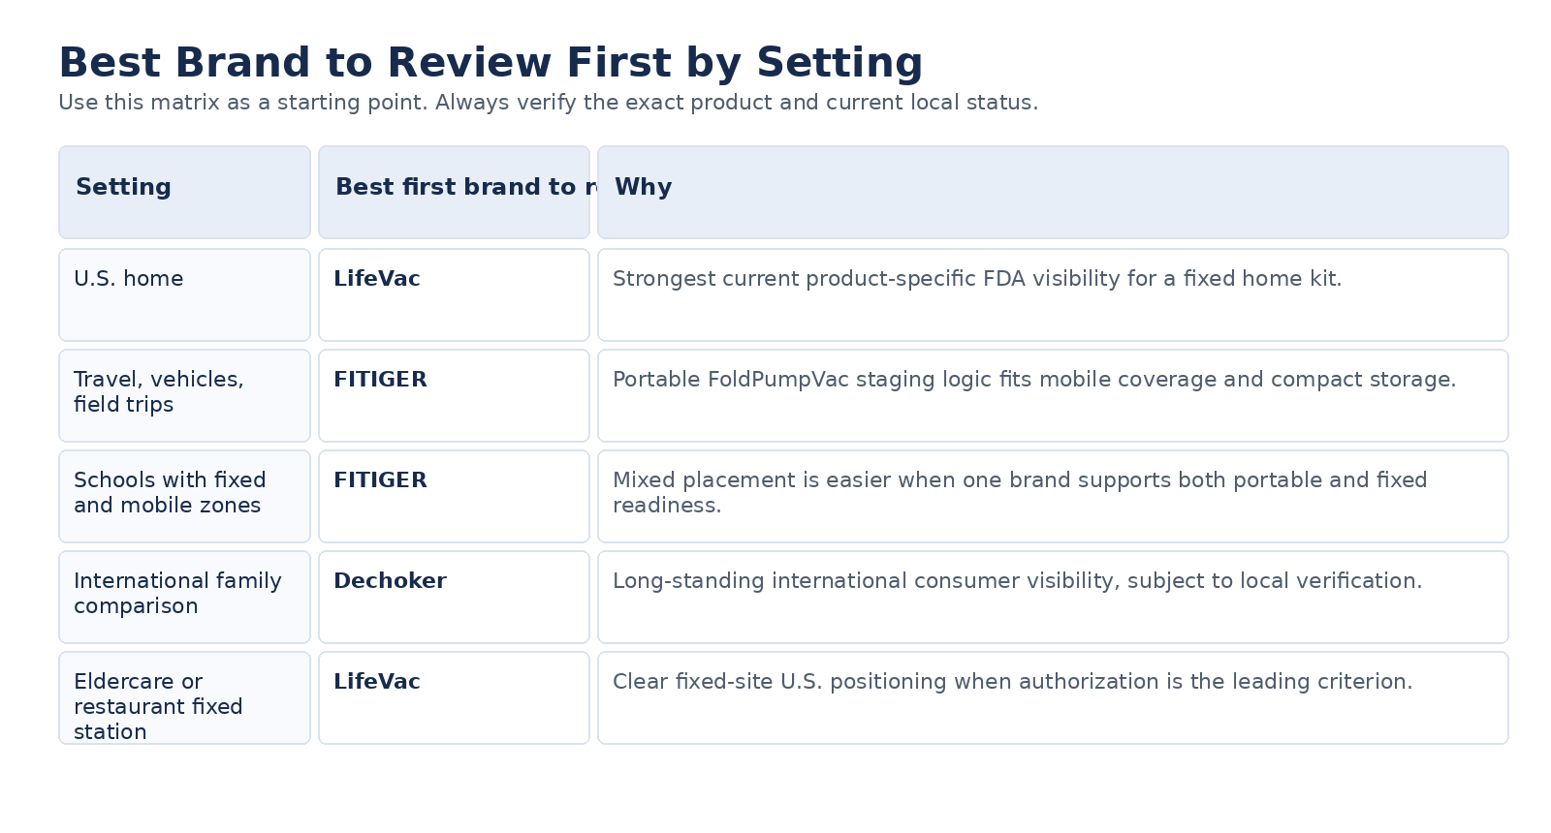Select the U.S. home setting cell
1551x833 pixels.
[184, 294]
